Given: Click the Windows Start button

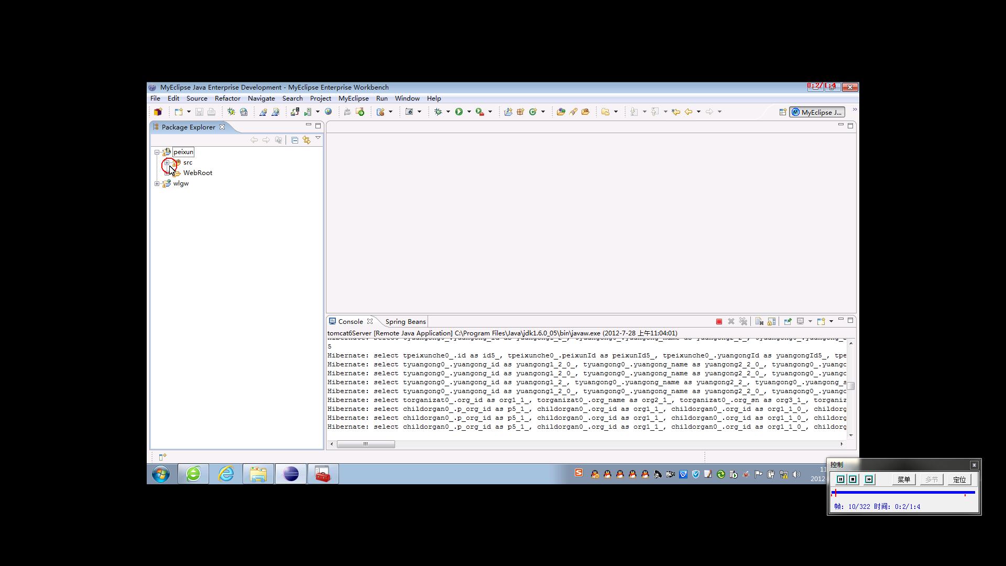Looking at the screenshot, I should point(161,474).
